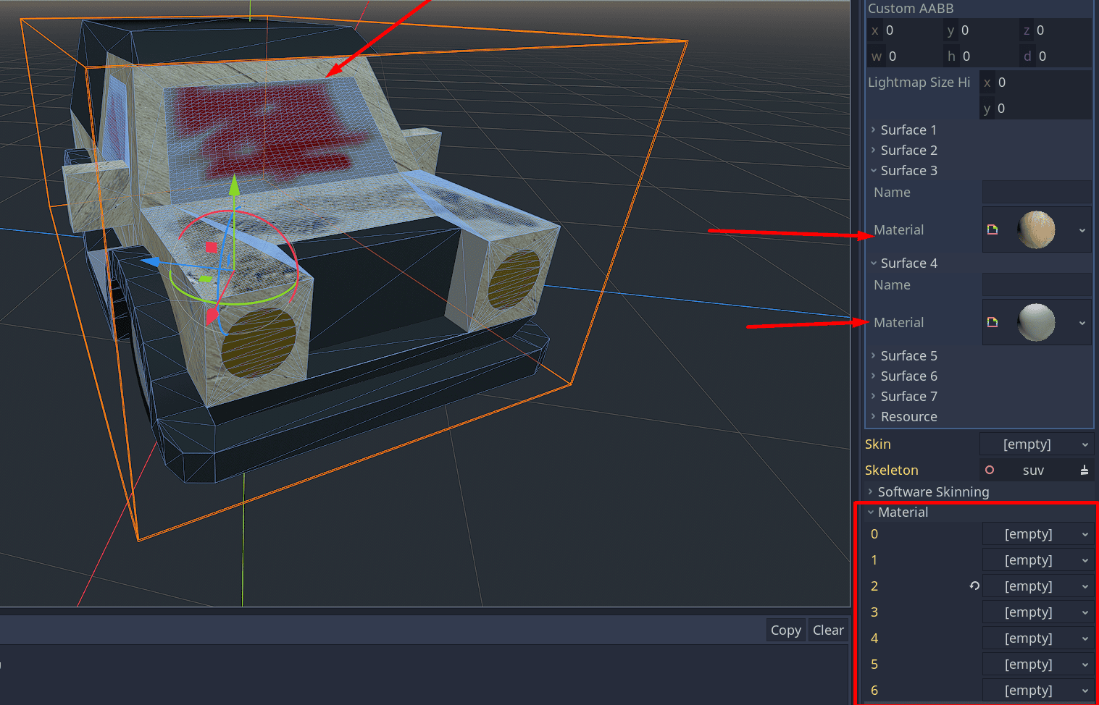Click the resource file icon for Surface 4 material
The height and width of the screenshot is (705, 1099).
[993, 322]
